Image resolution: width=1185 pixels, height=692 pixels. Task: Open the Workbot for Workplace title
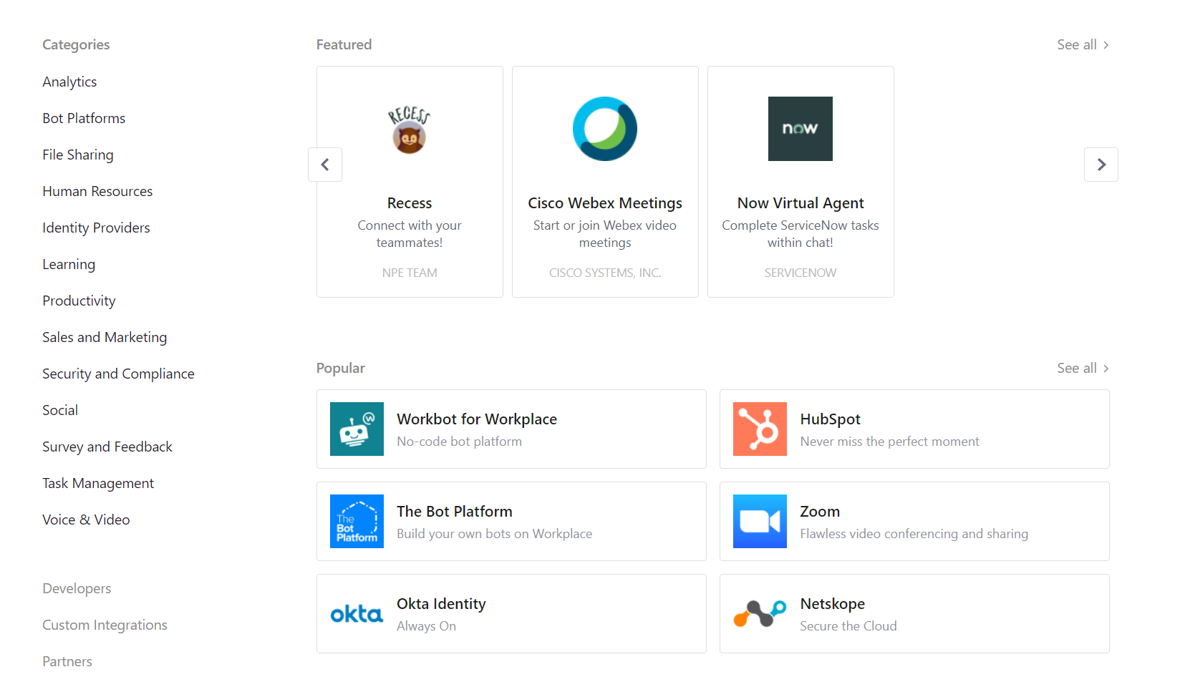(477, 419)
